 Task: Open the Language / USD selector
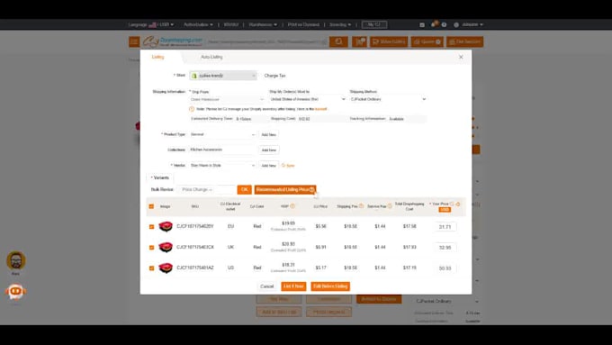[151, 24]
